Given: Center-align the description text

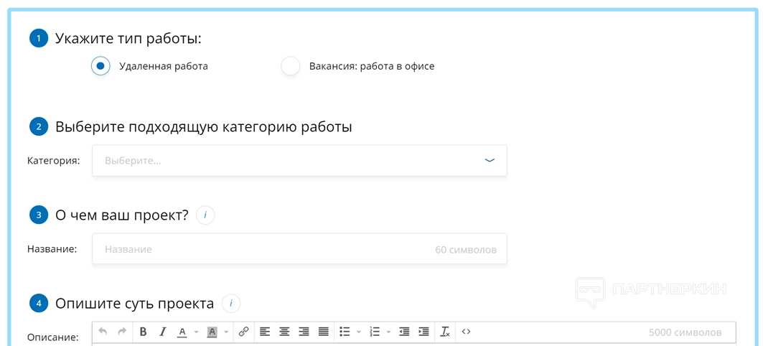Looking at the screenshot, I should (x=284, y=332).
